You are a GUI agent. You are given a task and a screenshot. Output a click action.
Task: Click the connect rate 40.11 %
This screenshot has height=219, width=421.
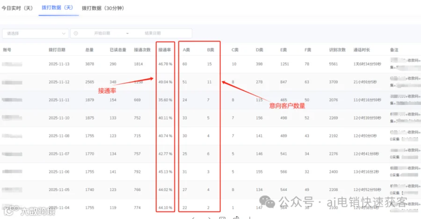tap(165, 118)
